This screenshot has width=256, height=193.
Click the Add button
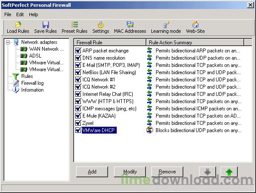[x=92, y=172]
